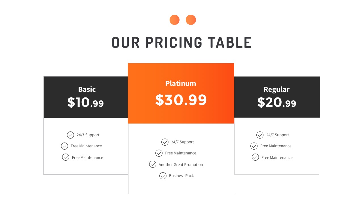Screen dimensions: 363x204
Task: Select the Platinum 24/7 Support check icon
Action: pyautogui.click(x=165, y=142)
